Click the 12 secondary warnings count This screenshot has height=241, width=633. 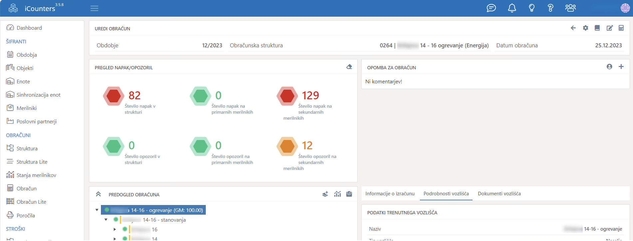(307, 146)
